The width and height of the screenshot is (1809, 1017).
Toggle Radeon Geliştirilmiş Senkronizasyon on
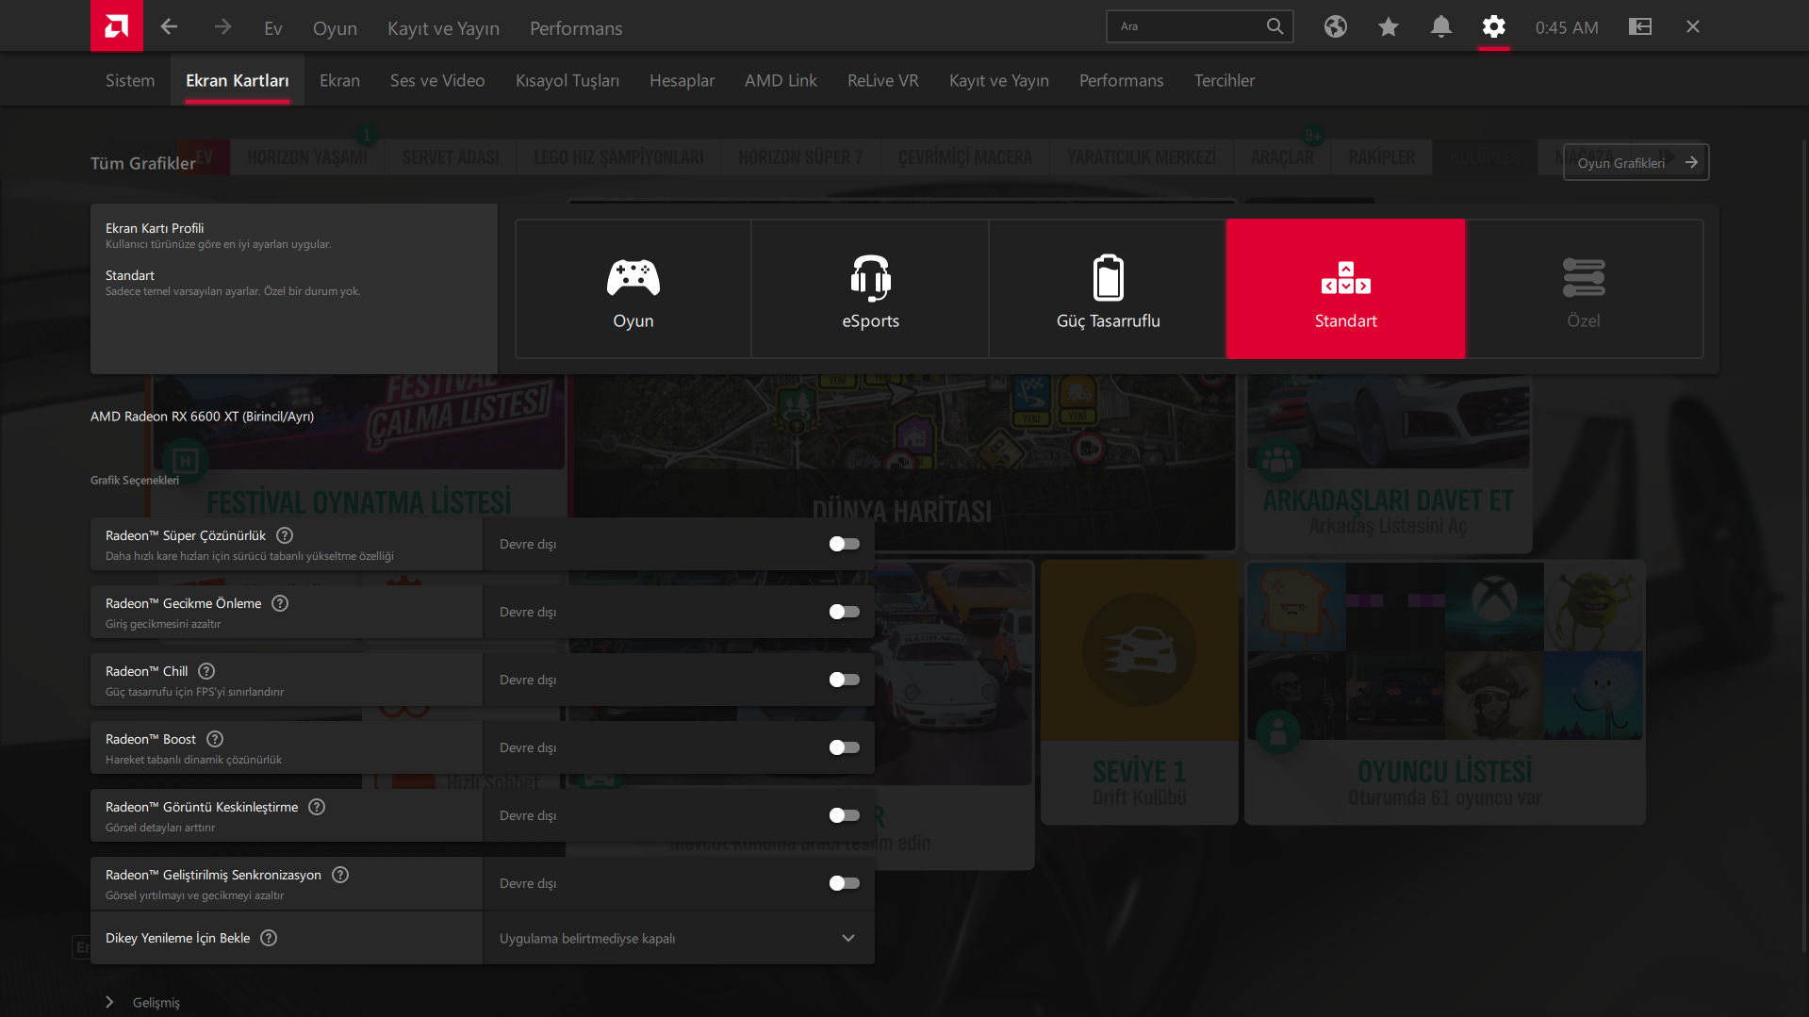[x=844, y=883]
